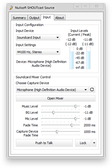This screenshot has height=168, width=112.
Task: Click the refresh capture devices icon
Action: tap(92, 89)
